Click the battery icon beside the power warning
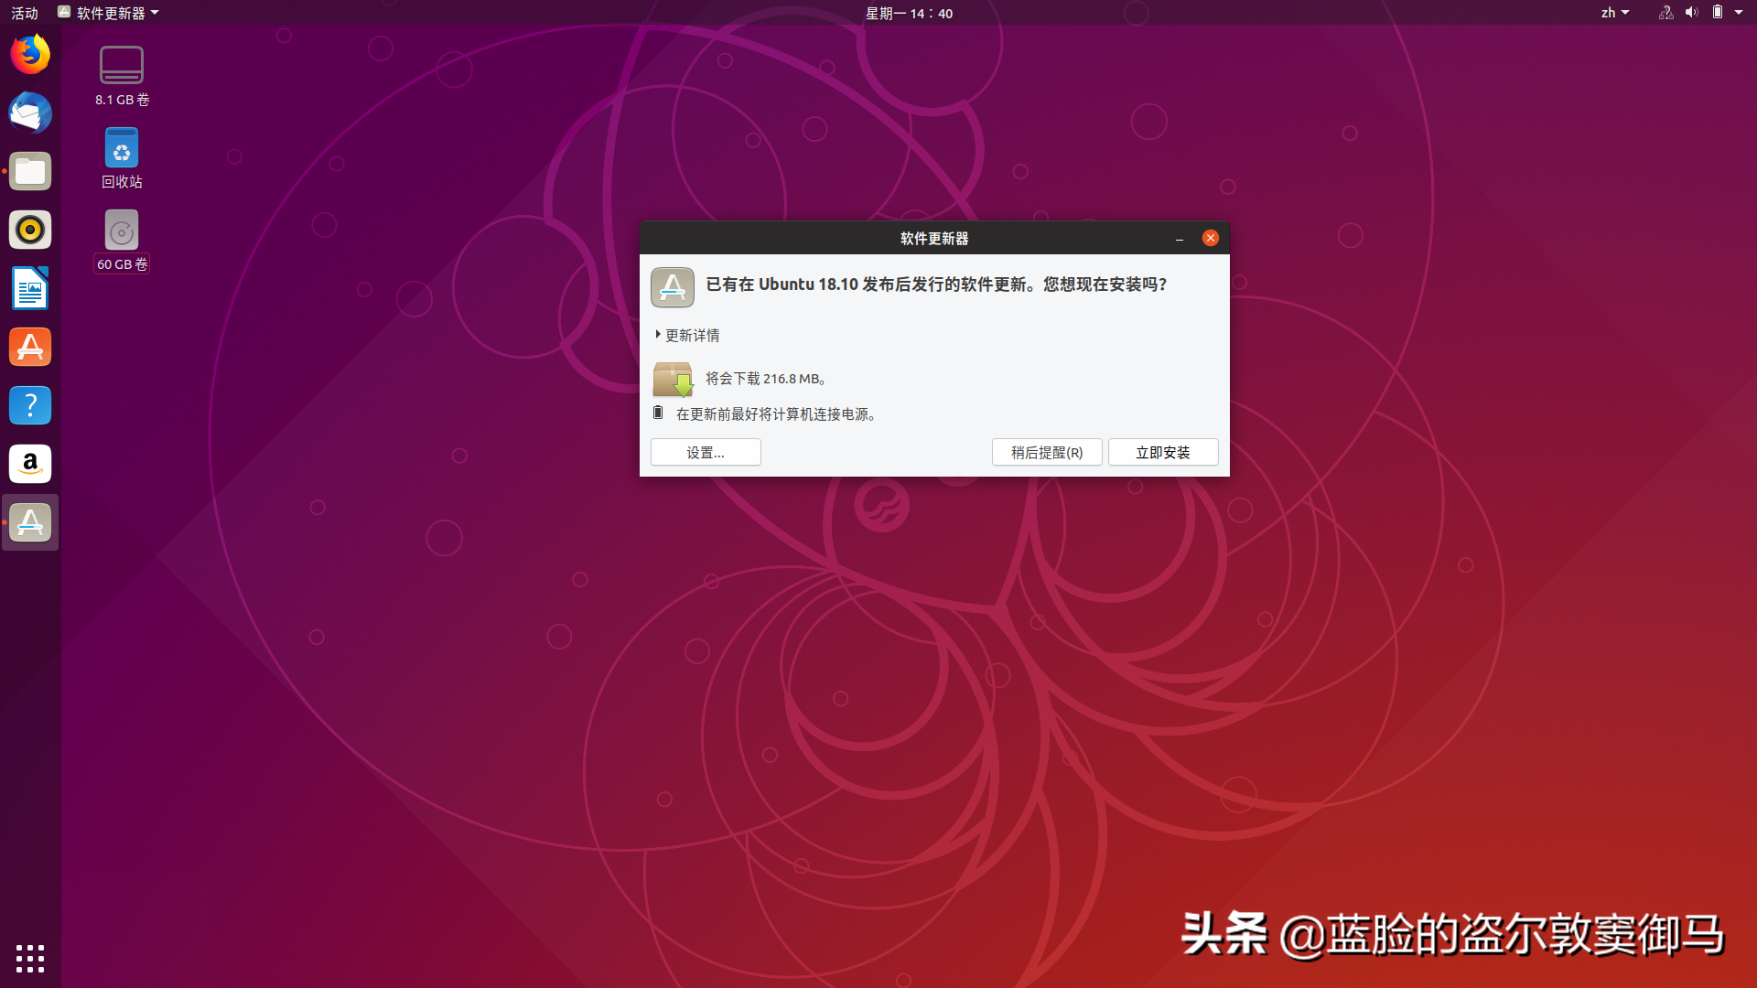The image size is (1757, 988). 658,413
